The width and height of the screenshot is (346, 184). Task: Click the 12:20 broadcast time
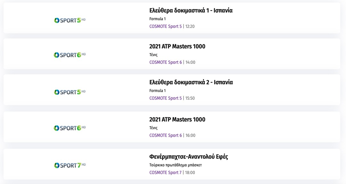click(190, 26)
